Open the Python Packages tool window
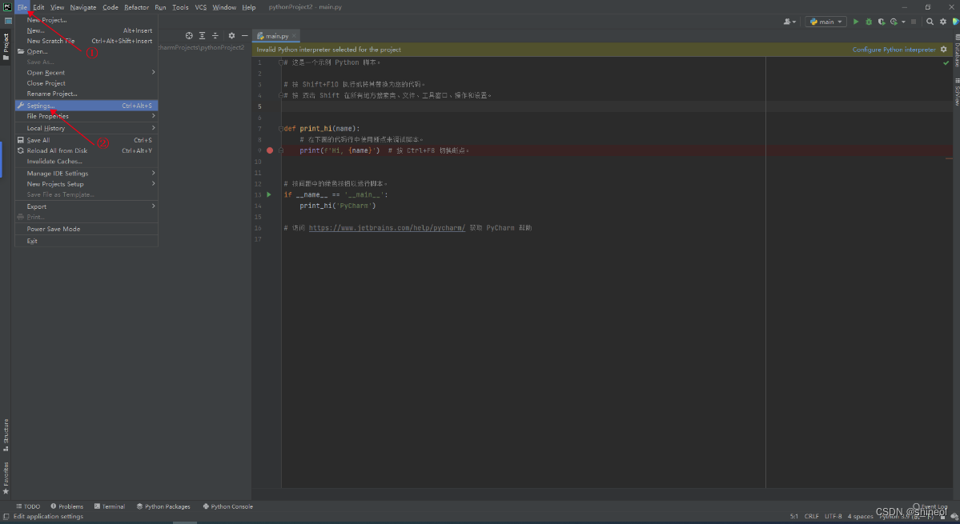960x524 pixels. coord(163,506)
